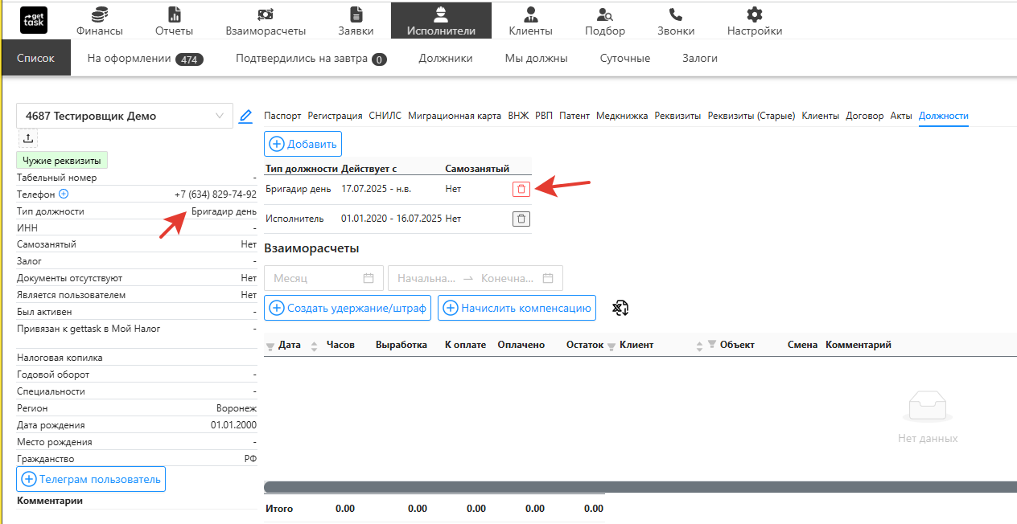Open the Финансы section

100,21
